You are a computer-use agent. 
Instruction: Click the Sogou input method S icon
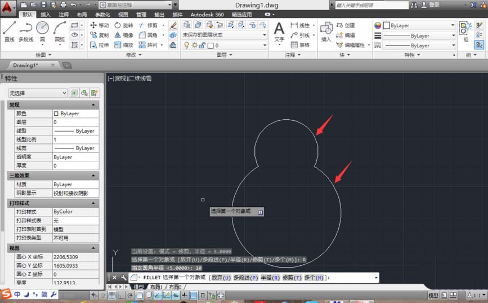5,294
